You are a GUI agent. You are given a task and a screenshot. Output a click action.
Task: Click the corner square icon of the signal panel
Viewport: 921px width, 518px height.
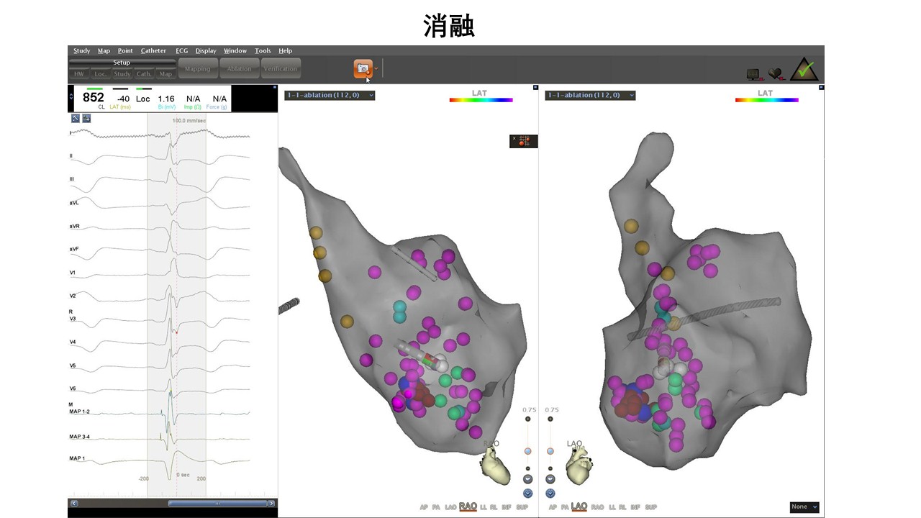point(274,88)
